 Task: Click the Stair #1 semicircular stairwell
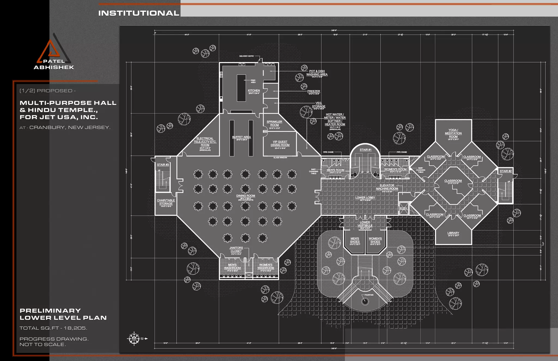(x=365, y=162)
